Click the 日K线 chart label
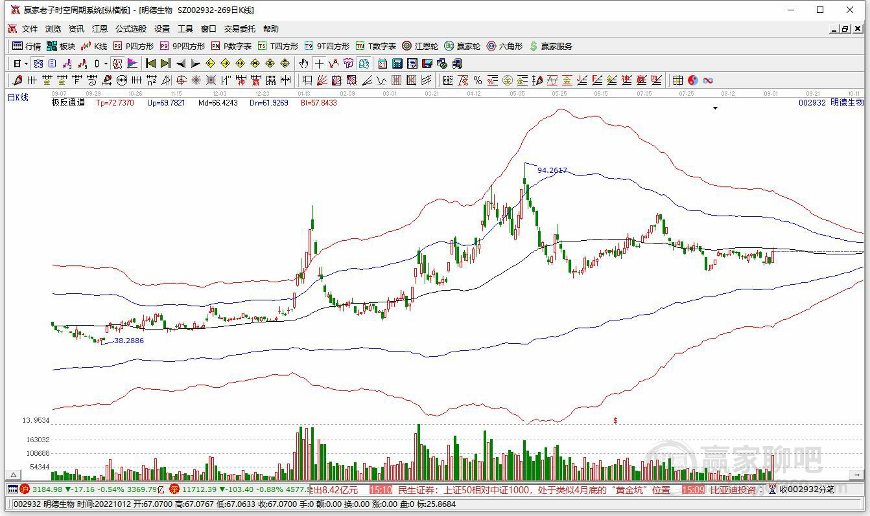 (18, 97)
